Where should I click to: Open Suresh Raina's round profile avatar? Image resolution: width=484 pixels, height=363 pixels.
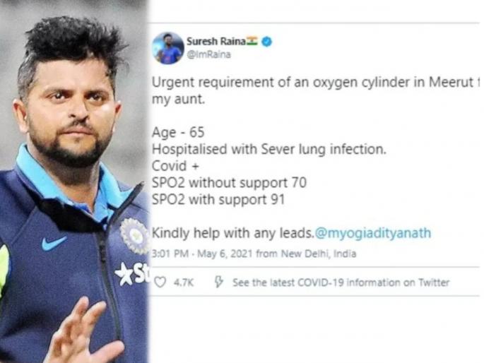pyautogui.click(x=168, y=48)
